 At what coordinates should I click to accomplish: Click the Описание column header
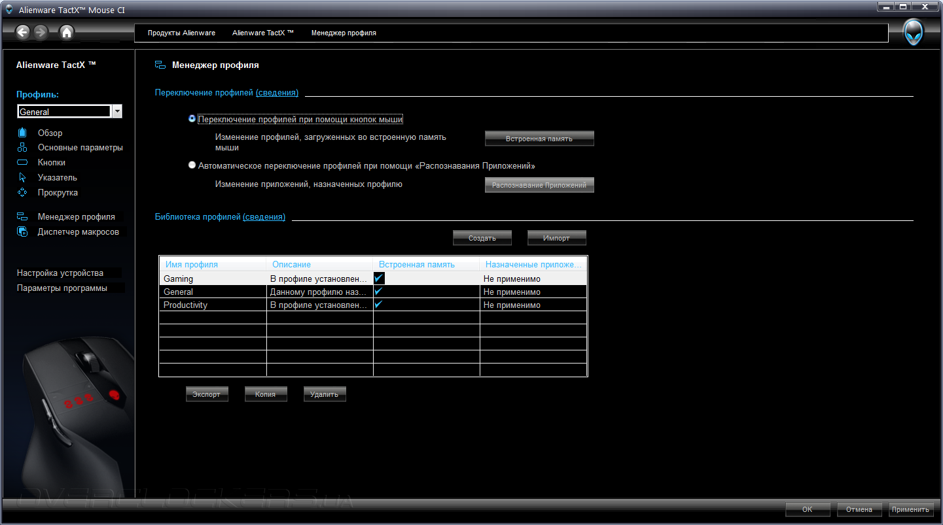pyautogui.click(x=320, y=264)
